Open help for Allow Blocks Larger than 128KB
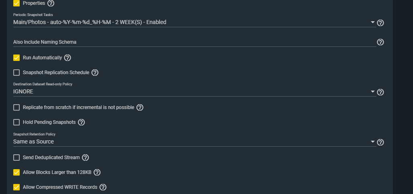 pyautogui.click(x=97, y=172)
